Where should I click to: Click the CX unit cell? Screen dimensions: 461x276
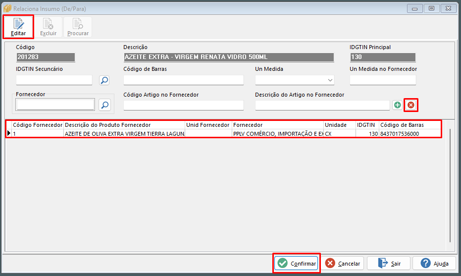pyautogui.click(x=340, y=134)
